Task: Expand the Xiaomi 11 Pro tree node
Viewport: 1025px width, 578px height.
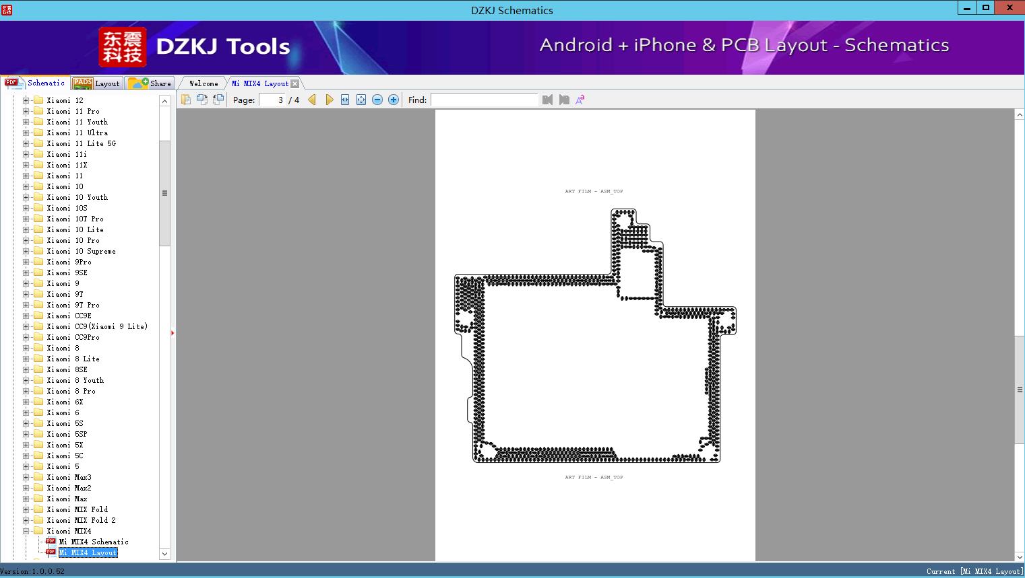Action: click(26, 111)
